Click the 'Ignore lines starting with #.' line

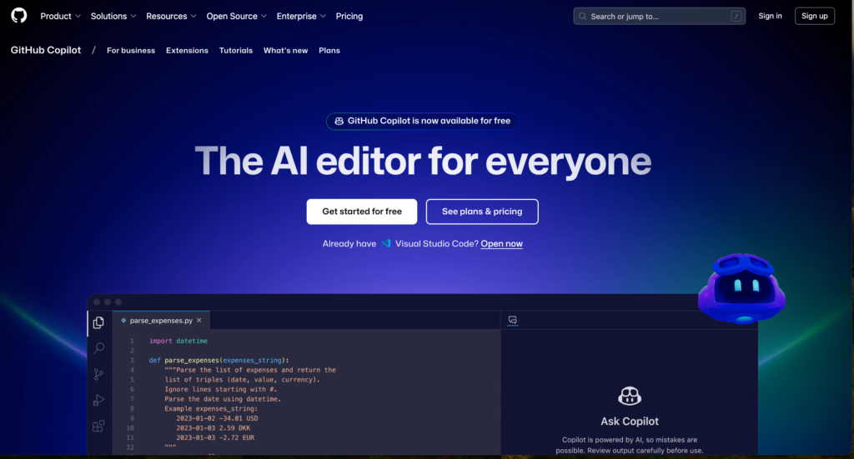click(220, 389)
